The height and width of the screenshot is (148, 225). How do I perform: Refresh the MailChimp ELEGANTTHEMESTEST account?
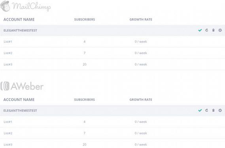(207, 30)
